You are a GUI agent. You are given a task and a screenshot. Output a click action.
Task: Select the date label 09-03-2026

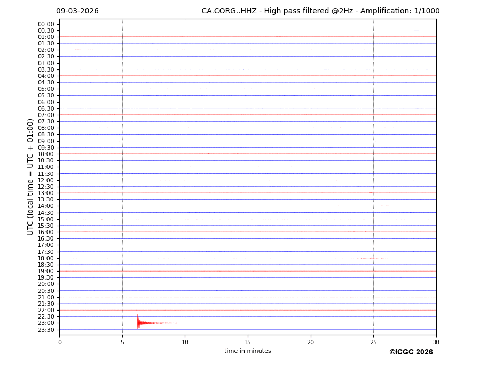pos(77,11)
